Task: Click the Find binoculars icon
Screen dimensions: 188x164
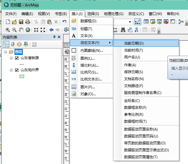Action: pyautogui.click(x=123, y=30)
